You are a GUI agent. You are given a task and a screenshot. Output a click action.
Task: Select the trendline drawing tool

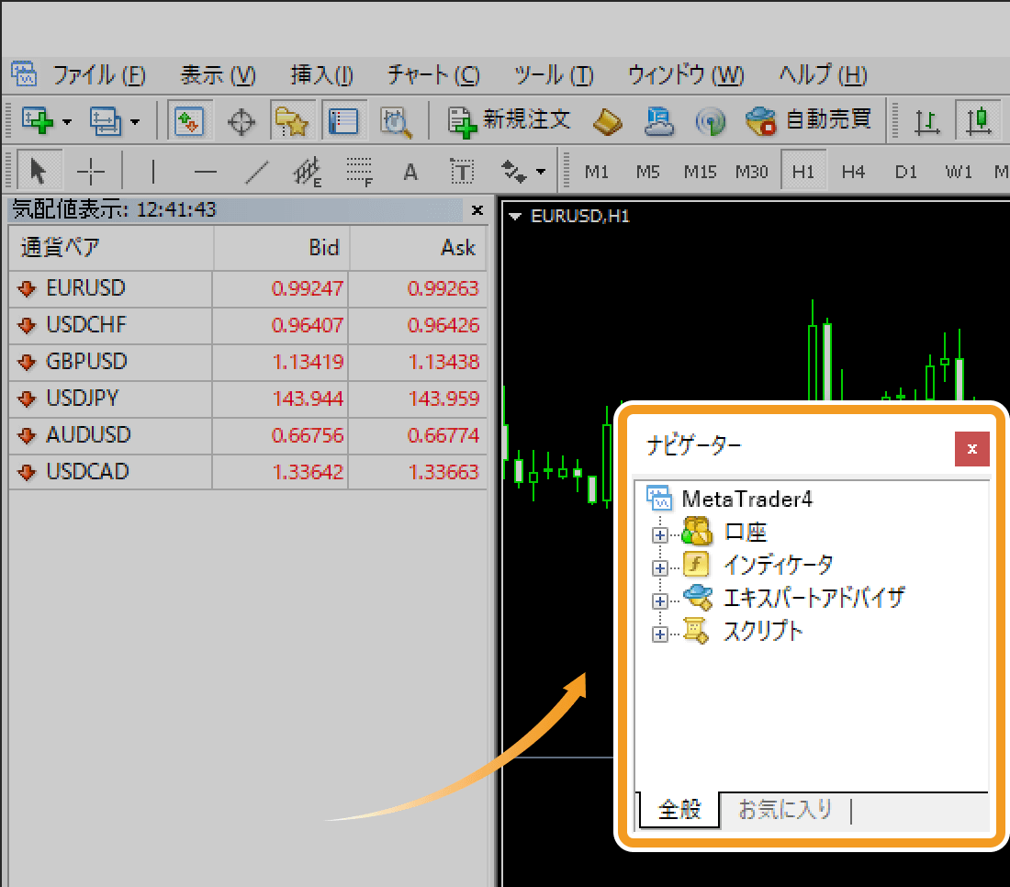(260, 171)
